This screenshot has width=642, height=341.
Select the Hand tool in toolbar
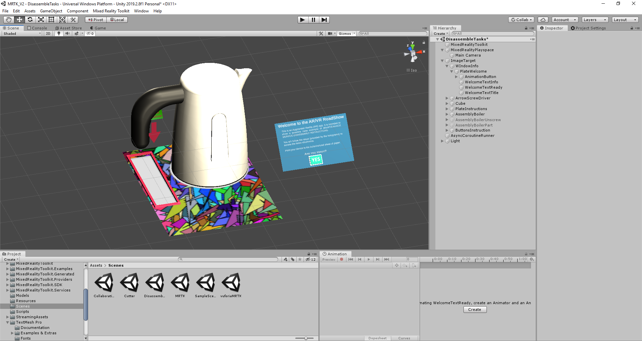coord(9,20)
